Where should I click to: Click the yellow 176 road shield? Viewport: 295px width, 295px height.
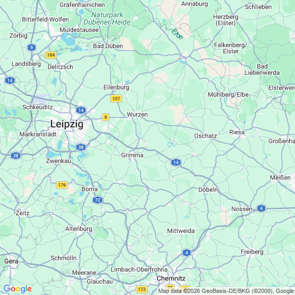tap(62, 185)
